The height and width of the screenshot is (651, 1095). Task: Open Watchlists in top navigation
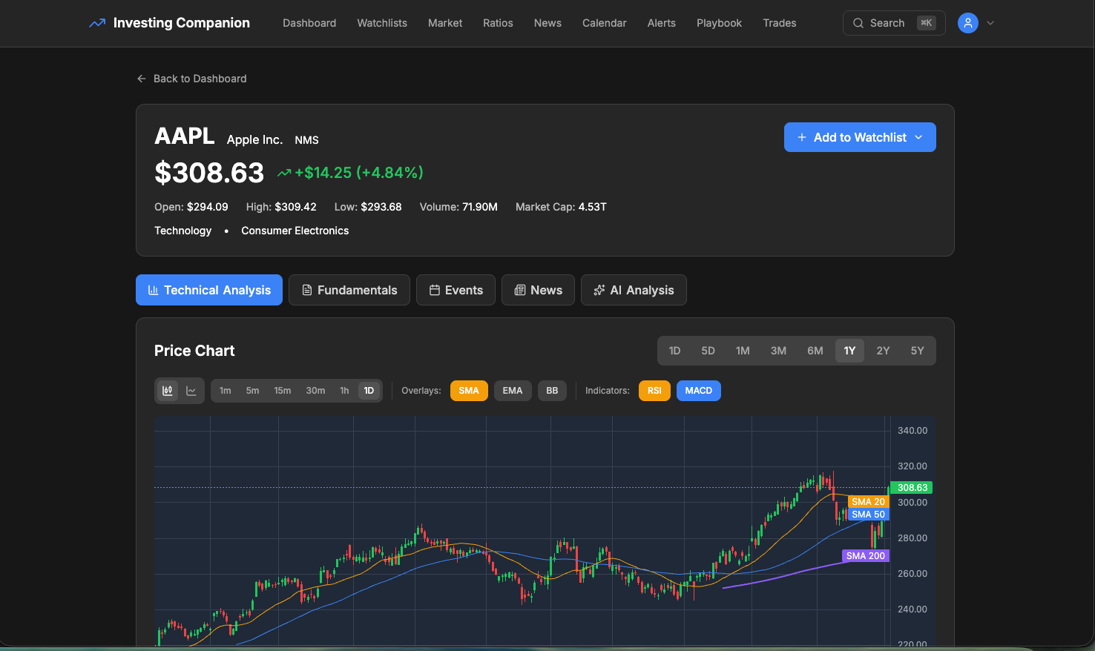(382, 23)
